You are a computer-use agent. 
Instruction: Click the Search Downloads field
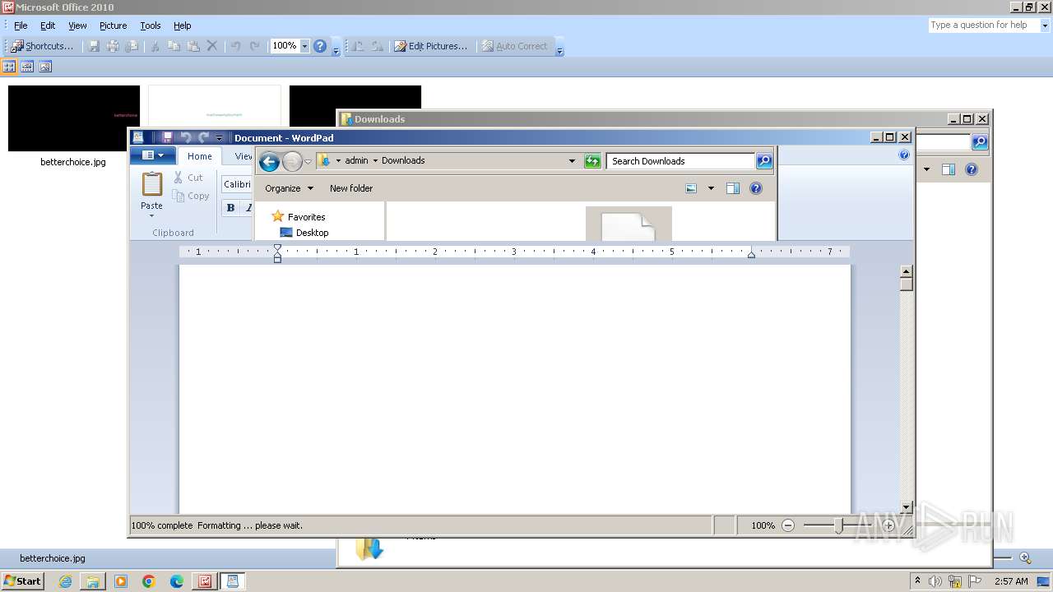pyautogui.click(x=680, y=161)
